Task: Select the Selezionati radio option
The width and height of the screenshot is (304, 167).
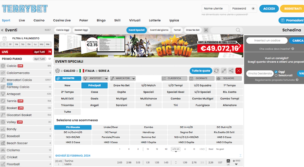Action: (276, 75)
